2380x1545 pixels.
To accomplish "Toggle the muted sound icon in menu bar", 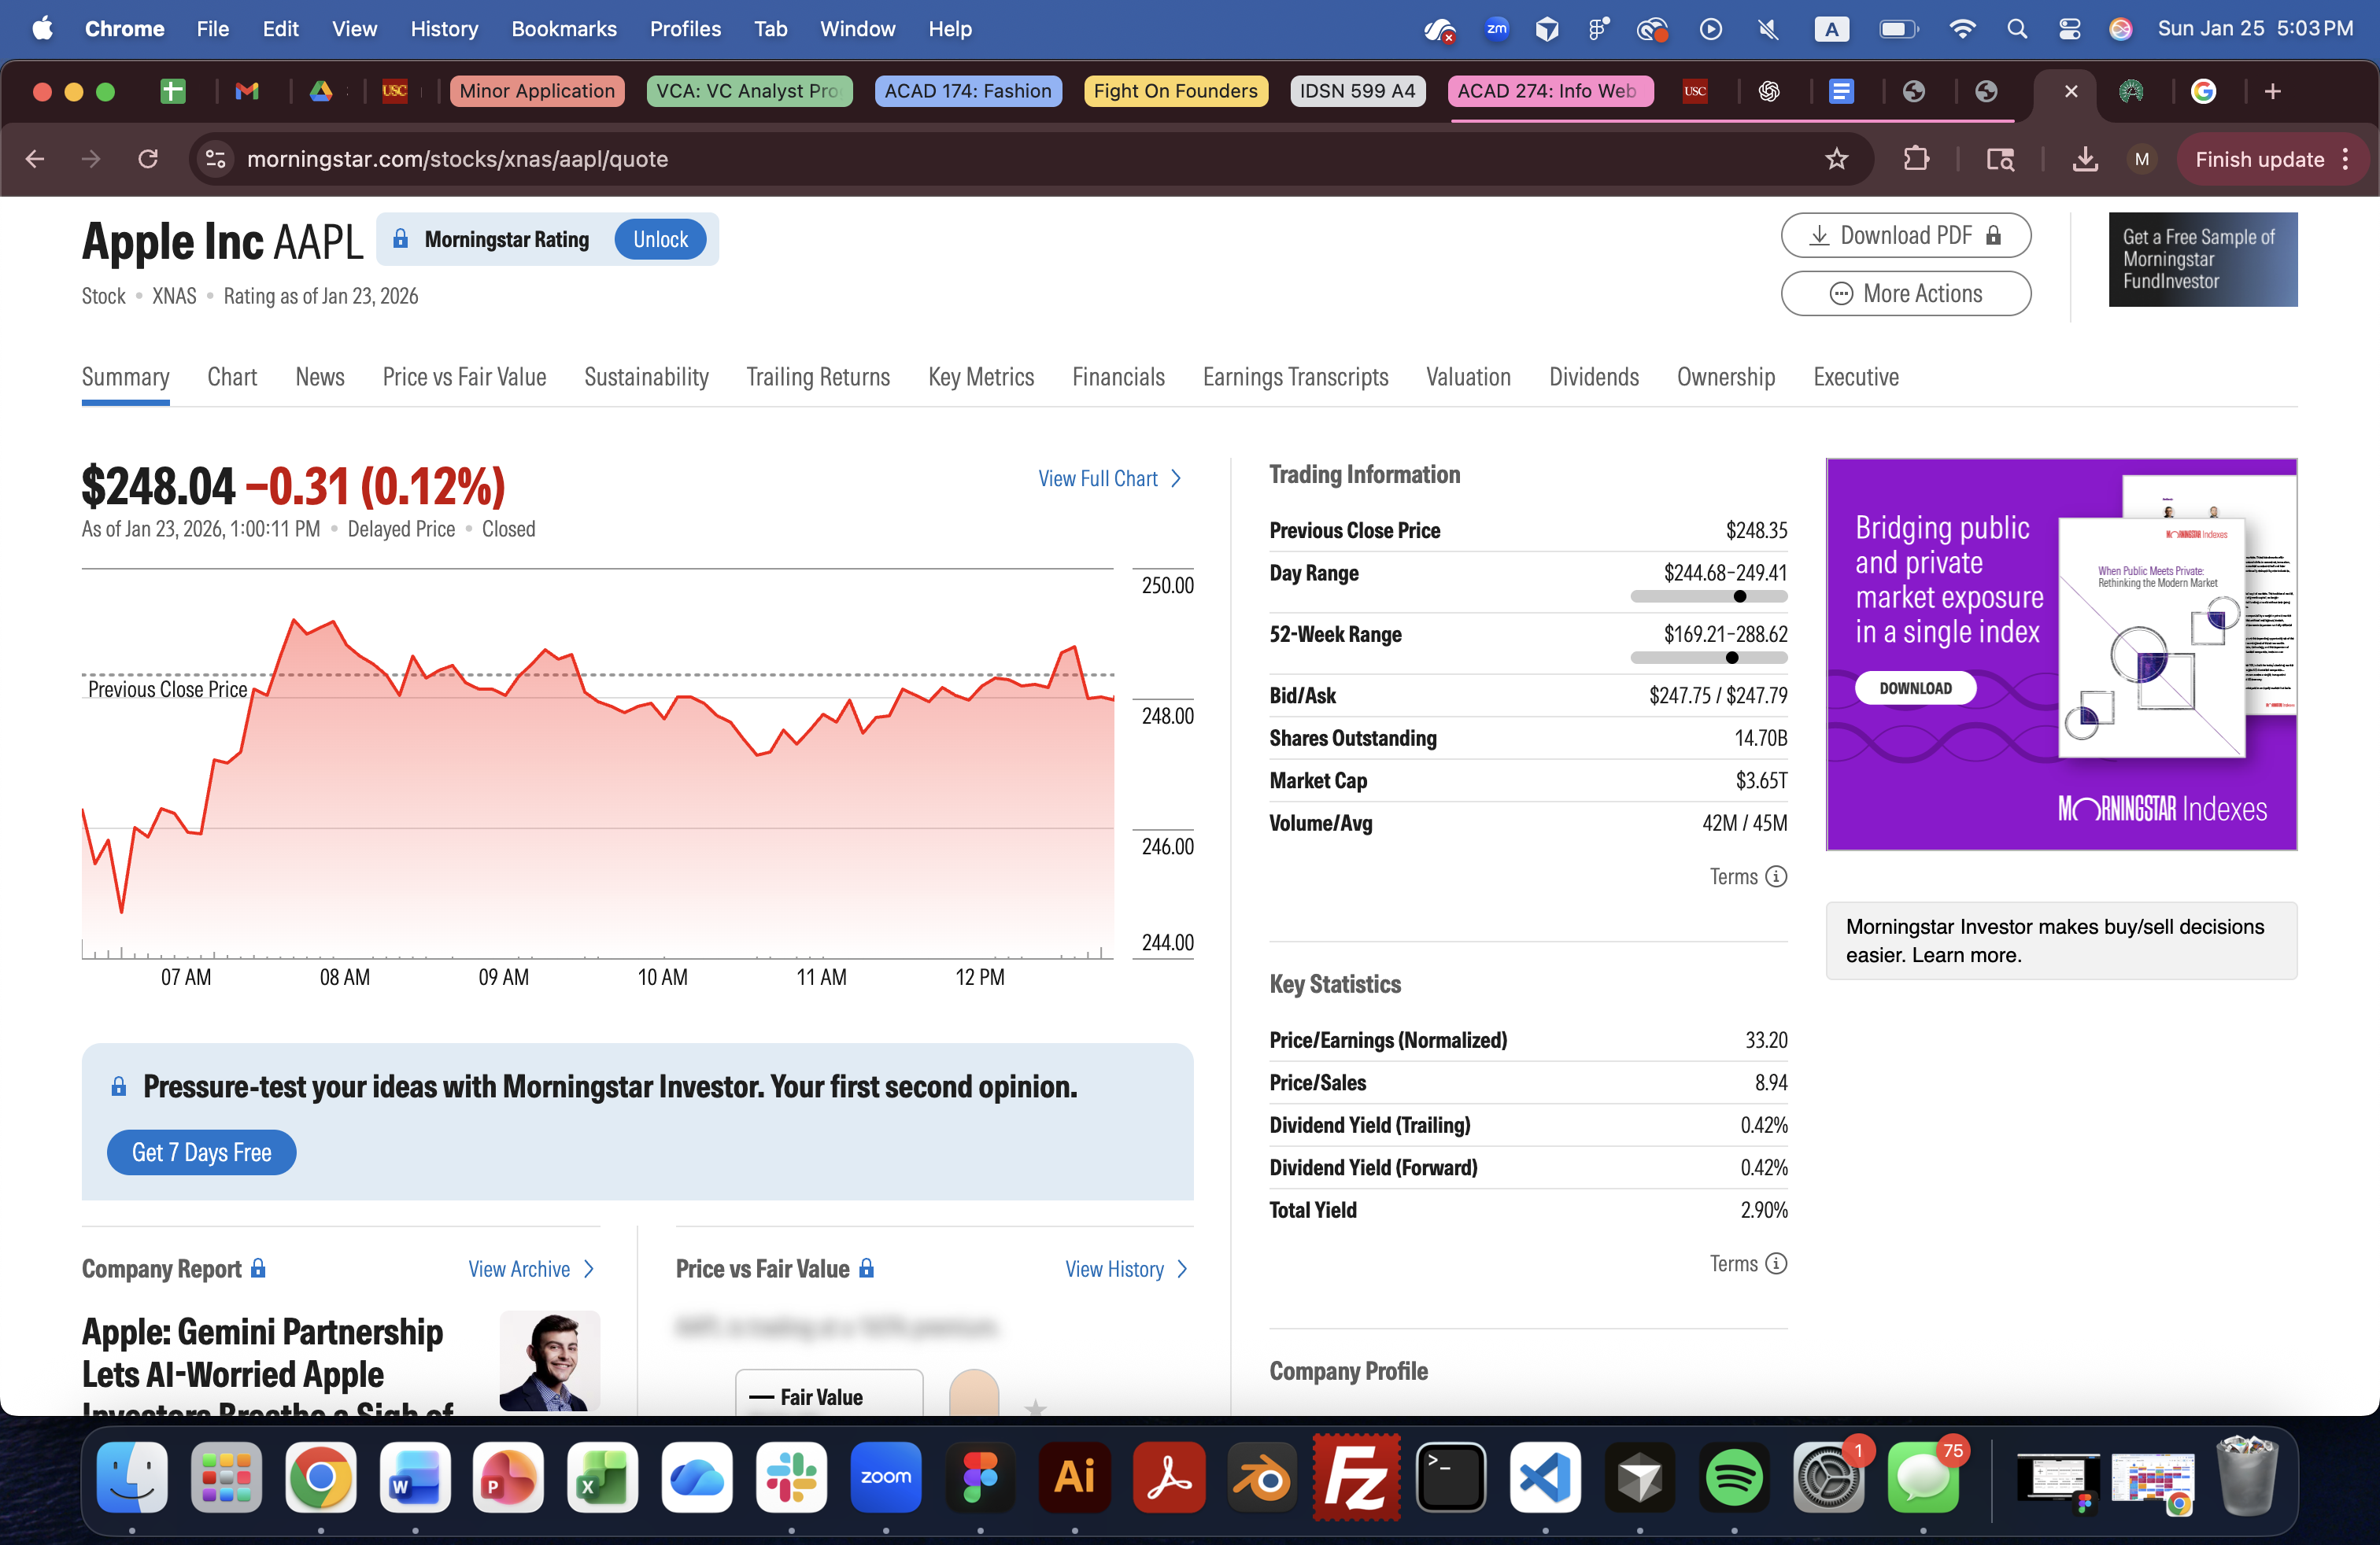I will click(1768, 29).
